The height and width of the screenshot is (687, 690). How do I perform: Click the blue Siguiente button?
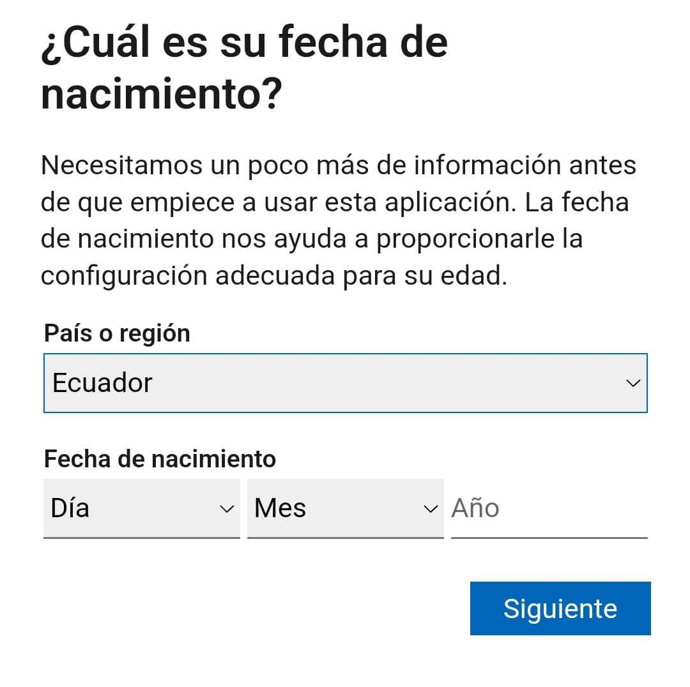tap(560, 608)
